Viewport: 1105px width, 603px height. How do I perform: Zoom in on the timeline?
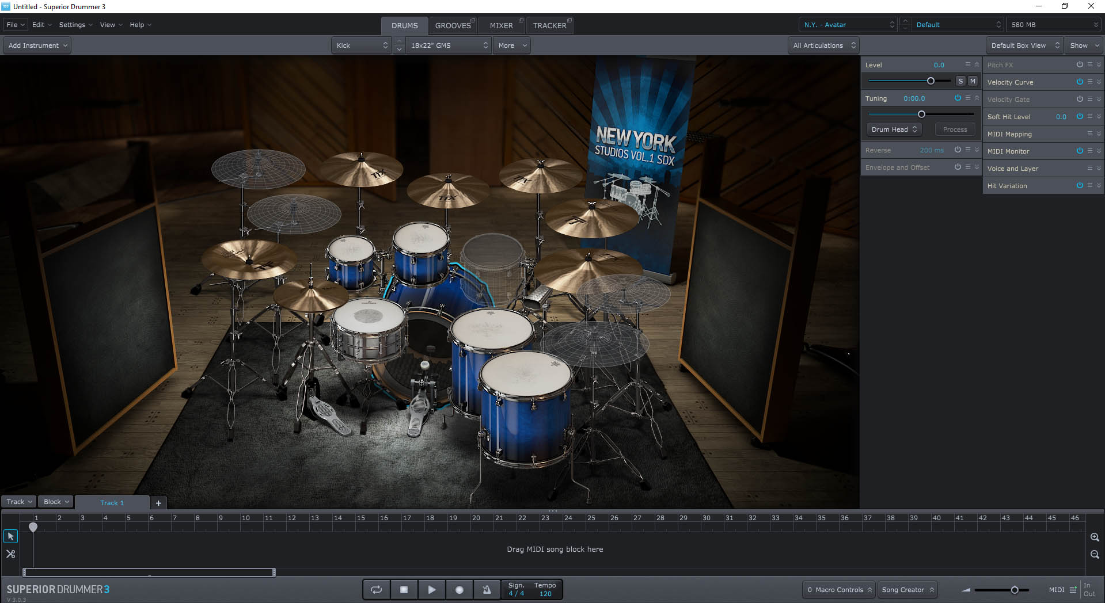coord(1095,537)
